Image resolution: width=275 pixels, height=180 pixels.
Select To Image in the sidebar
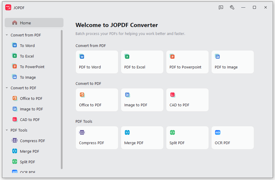tap(28, 77)
